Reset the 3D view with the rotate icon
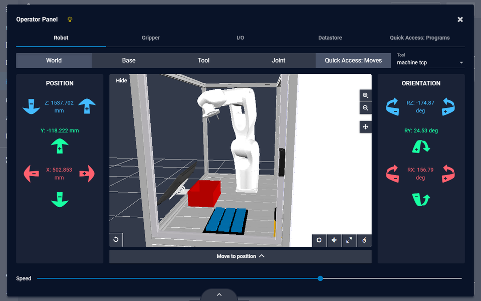 pyautogui.click(x=116, y=240)
